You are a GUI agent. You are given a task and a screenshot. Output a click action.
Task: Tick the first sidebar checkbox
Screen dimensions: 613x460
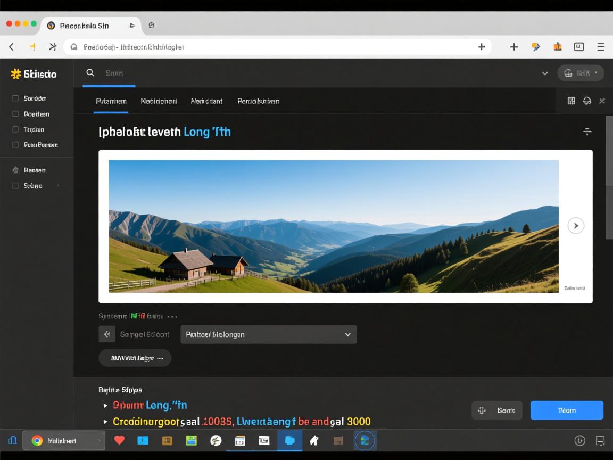pos(15,98)
